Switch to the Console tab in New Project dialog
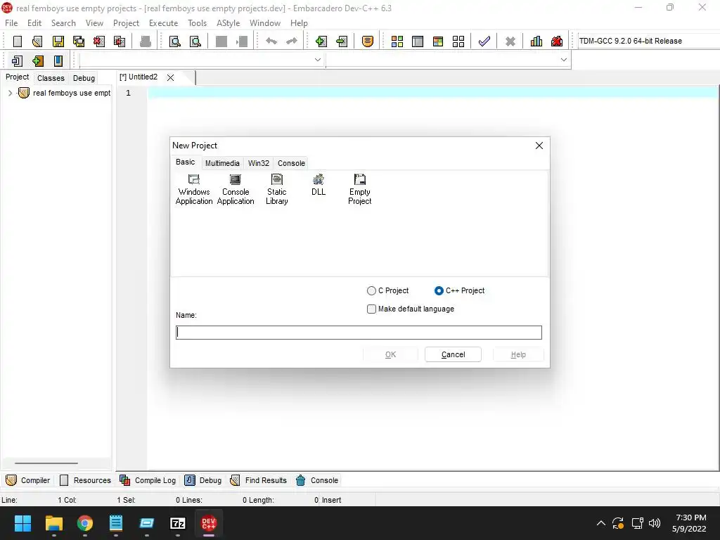The width and height of the screenshot is (720, 540). pyautogui.click(x=291, y=163)
